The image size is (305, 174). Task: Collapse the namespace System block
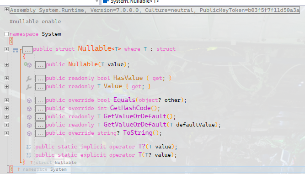click(x=6, y=34)
